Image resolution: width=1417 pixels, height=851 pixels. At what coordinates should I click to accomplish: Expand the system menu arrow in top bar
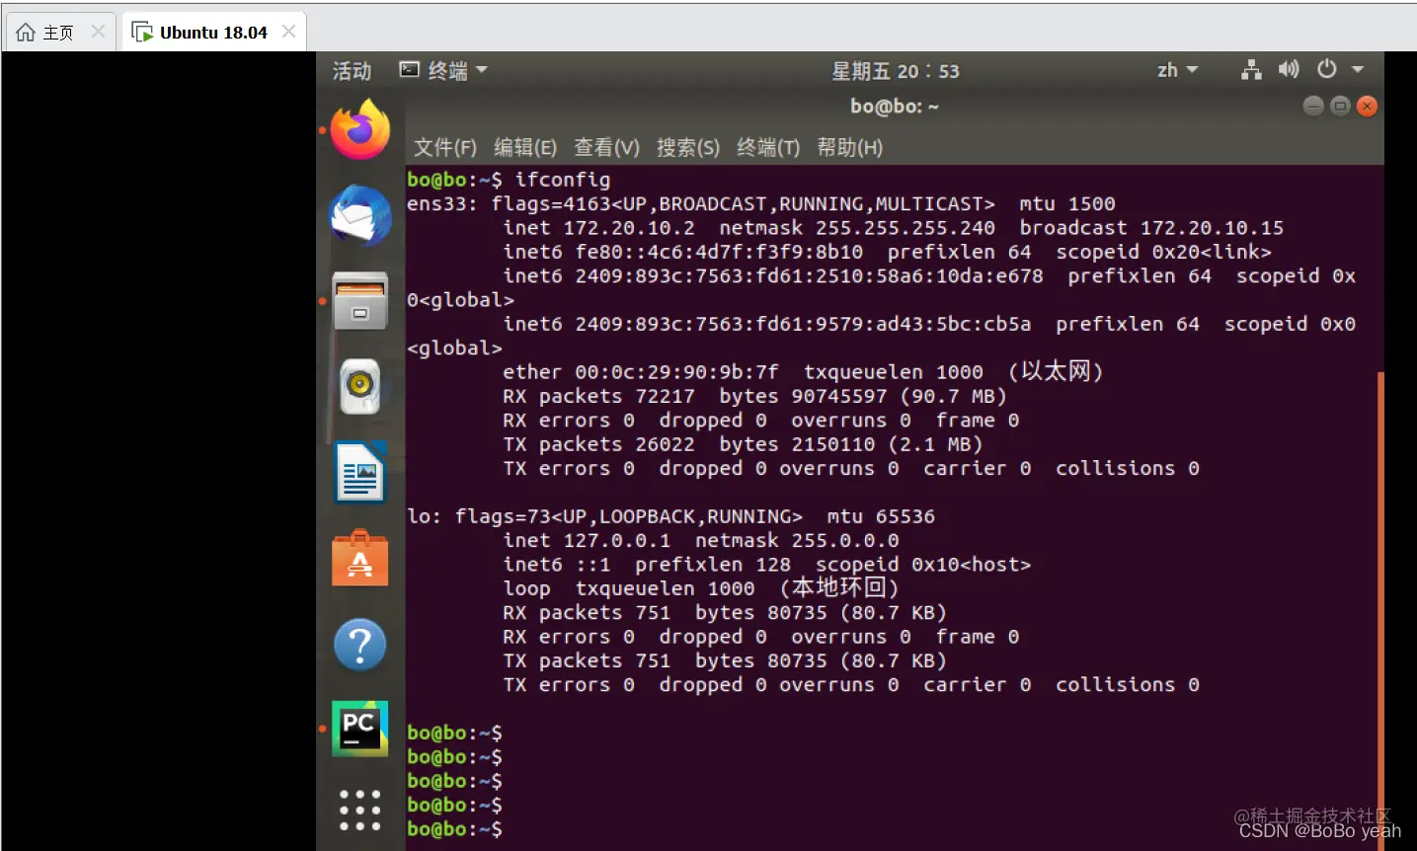pyautogui.click(x=1358, y=70)
